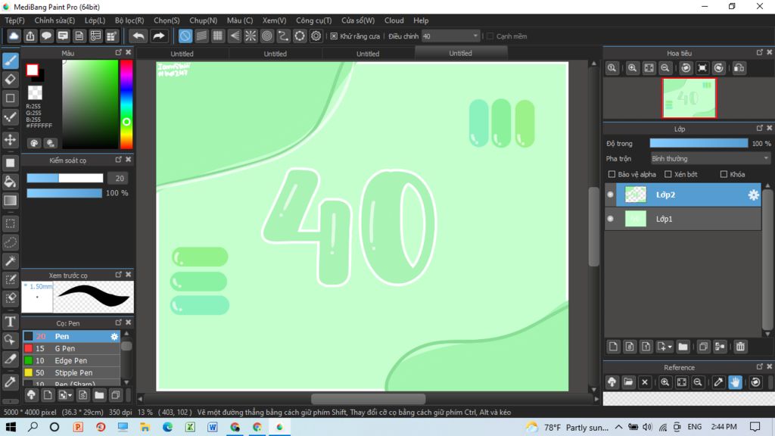Click the Redo arrow in toolbar
This screenshot has width=775, height=436.
coord(159,36)
